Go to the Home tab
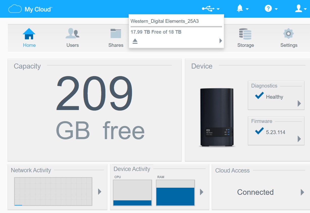Image resolution: width=310 pixels, height=213 pixels. click(x=29, y=38)
